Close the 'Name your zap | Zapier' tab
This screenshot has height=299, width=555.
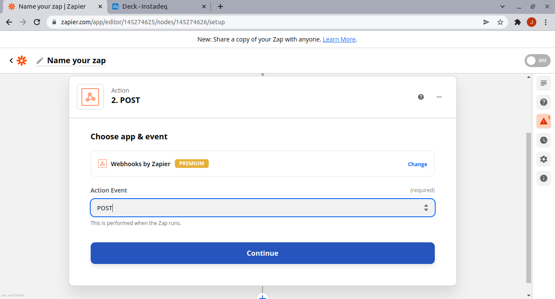[x=100, y=6]
